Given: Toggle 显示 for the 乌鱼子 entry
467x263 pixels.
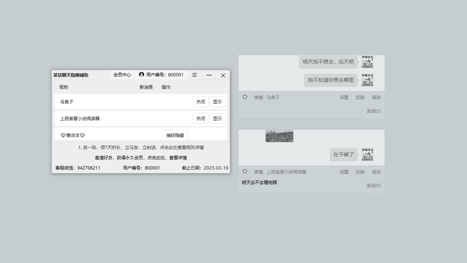Looking at the screenshot, I should [x=217, y=102].
